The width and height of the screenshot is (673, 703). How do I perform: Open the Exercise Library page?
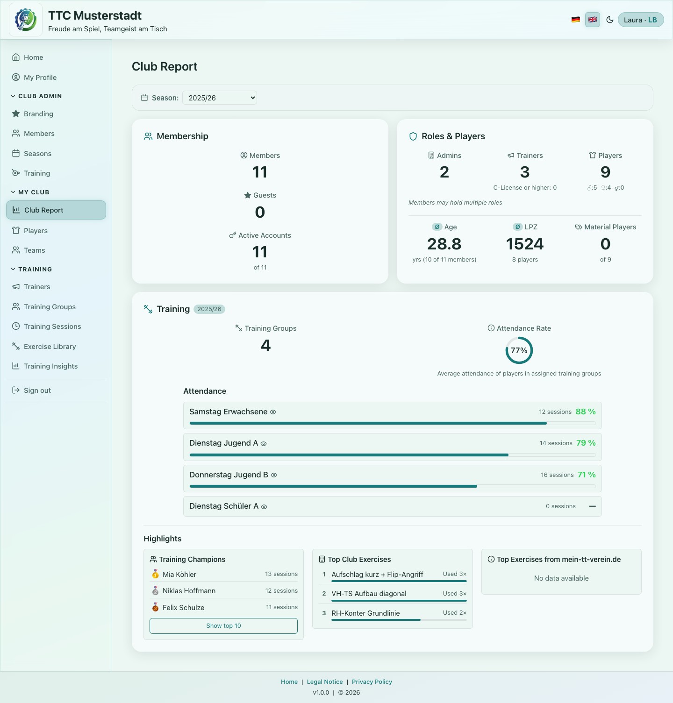click(56, 346)
